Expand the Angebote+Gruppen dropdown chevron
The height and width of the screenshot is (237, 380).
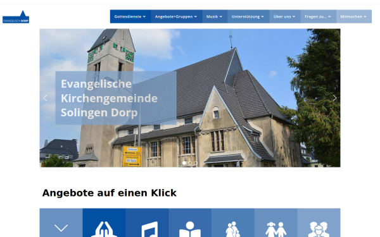195,16
